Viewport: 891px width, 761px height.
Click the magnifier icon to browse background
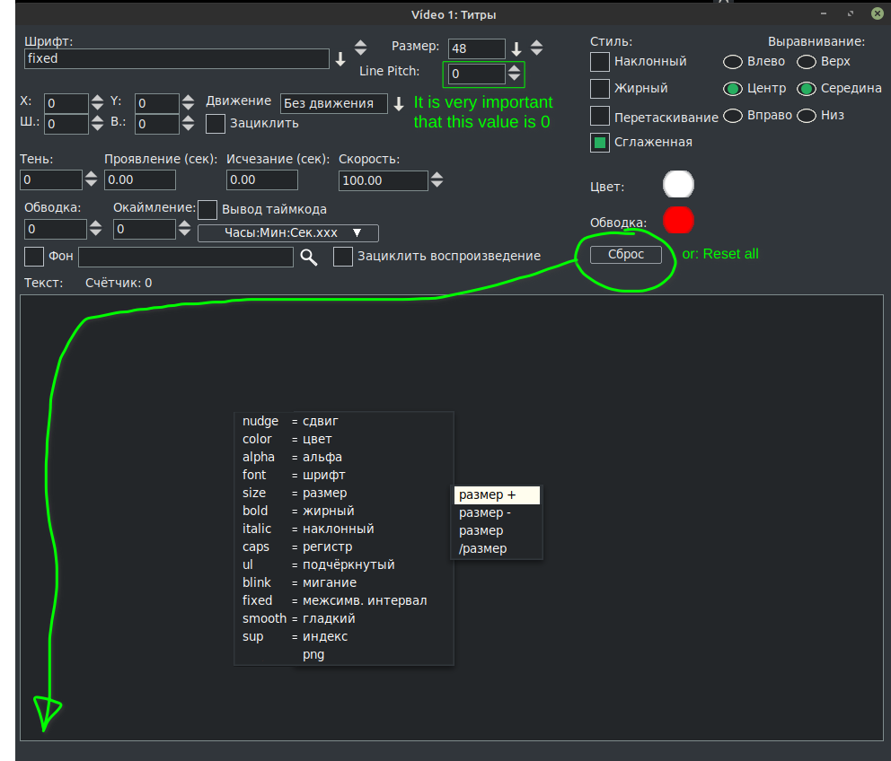click(x=309, y=258)
